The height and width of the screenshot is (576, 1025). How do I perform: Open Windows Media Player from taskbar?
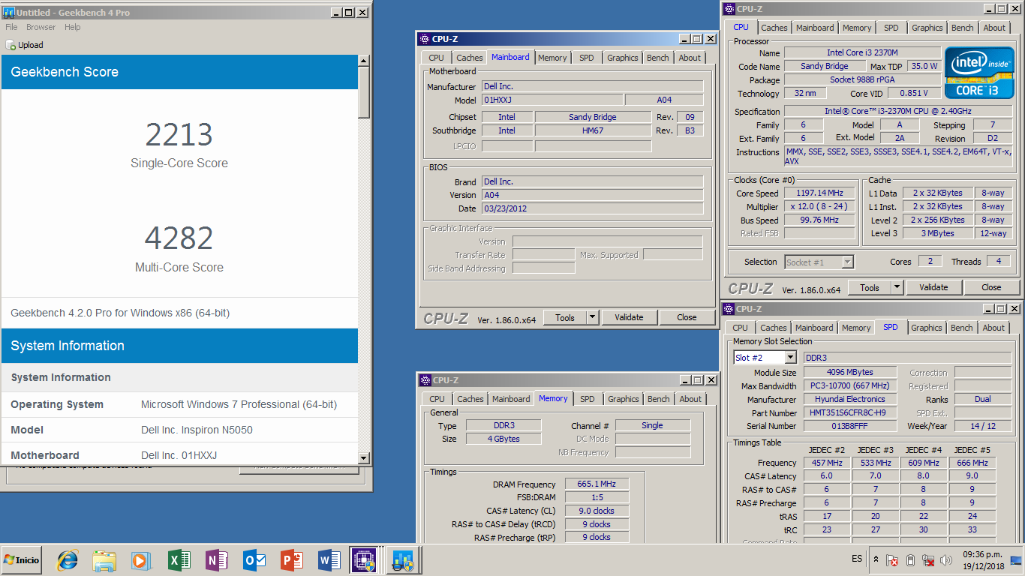140,560
